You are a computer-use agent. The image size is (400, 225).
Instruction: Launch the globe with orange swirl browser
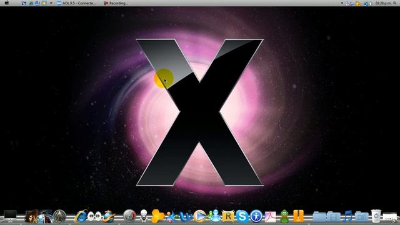[109, 216]
